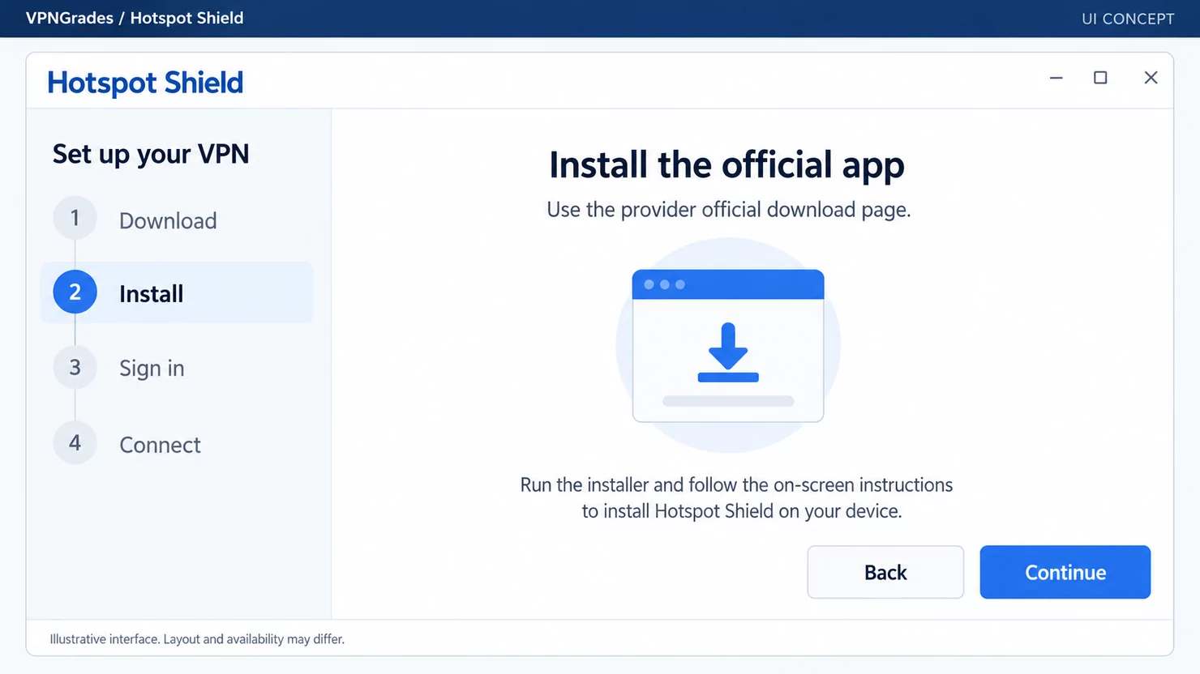Screen dimensions: 1200x674
Task: Click the Continue button
Action: 1065,572
